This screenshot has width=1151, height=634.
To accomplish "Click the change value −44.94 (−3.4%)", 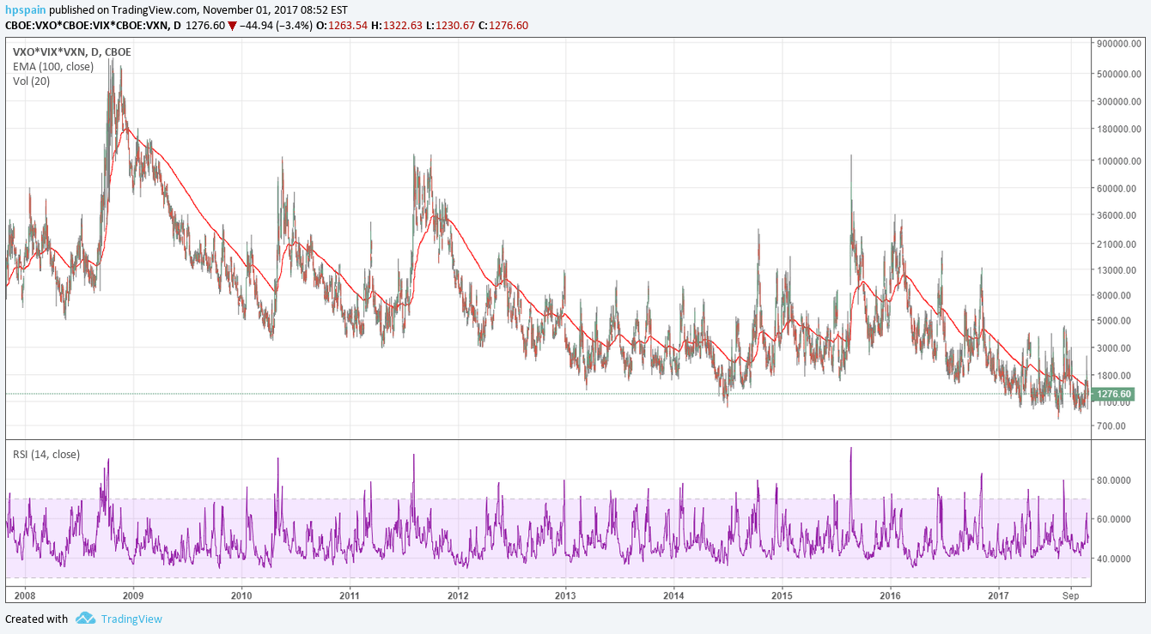I will pyautogui.click(x=277, y=25).
